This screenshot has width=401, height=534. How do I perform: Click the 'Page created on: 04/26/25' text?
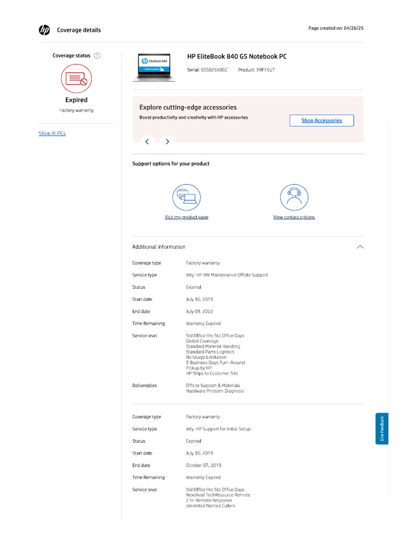pos(336,28)
